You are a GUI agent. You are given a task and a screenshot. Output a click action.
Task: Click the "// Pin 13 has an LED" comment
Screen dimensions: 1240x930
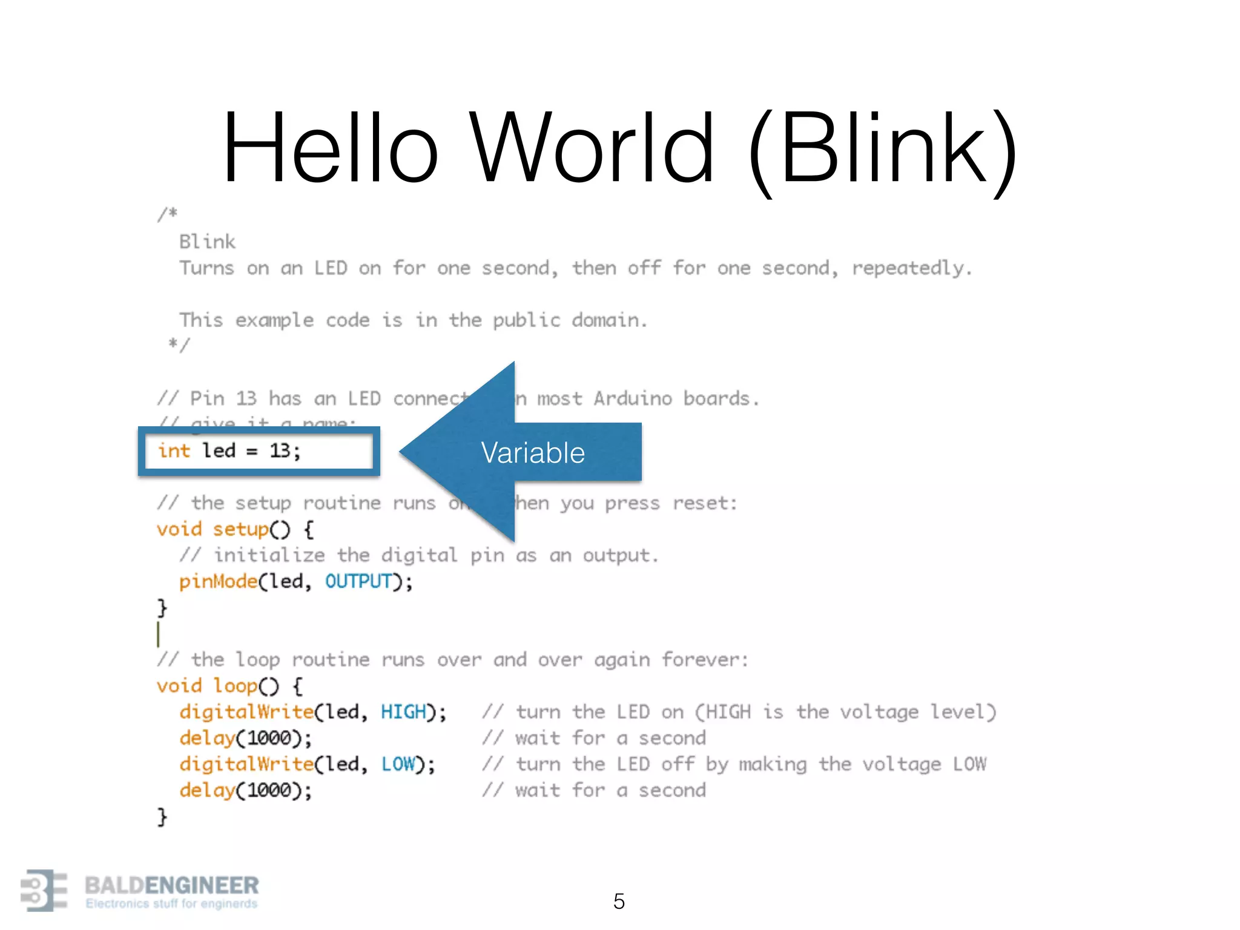coord(458,398)
